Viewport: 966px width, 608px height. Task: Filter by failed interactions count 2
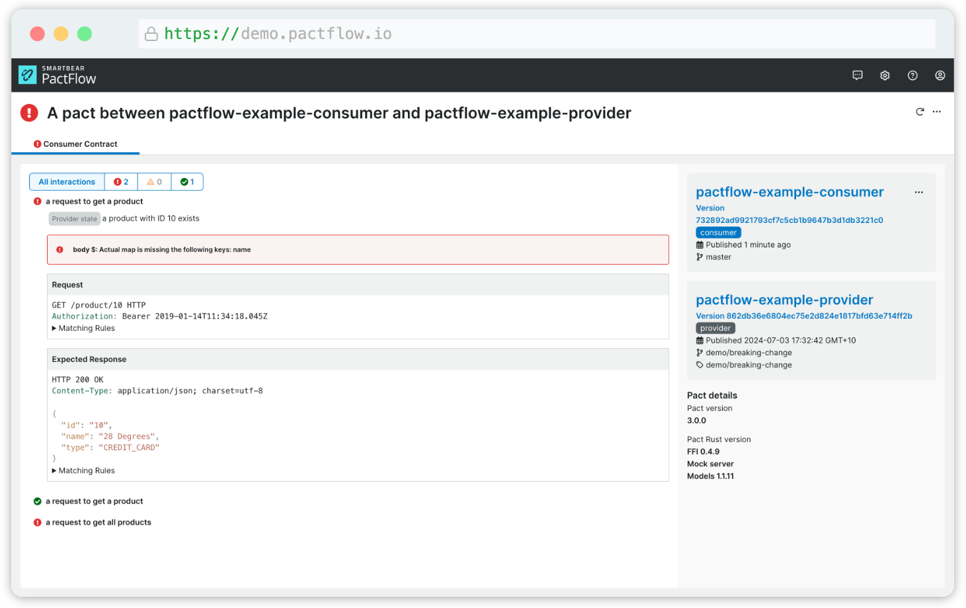tap(121, 182)
